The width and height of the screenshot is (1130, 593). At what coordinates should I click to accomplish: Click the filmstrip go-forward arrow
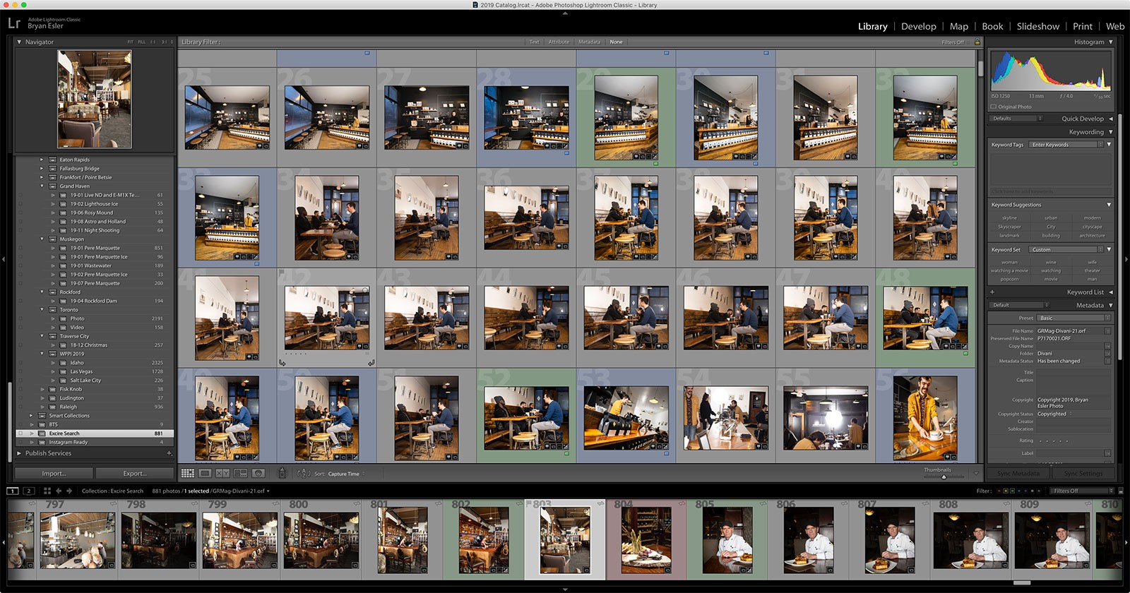[x=69, y=491]
